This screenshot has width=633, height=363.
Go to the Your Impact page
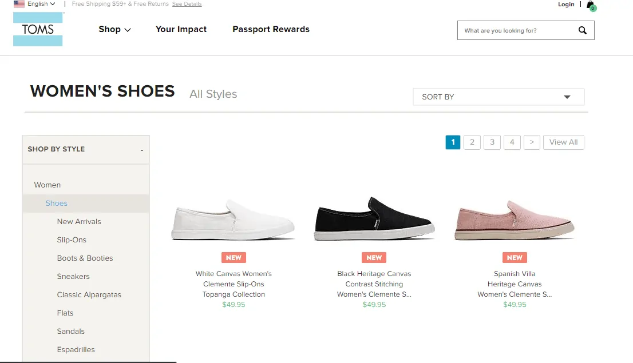click(181, 29)
